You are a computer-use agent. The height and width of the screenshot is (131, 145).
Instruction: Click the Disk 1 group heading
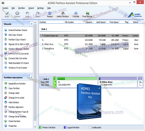(44, 29)
